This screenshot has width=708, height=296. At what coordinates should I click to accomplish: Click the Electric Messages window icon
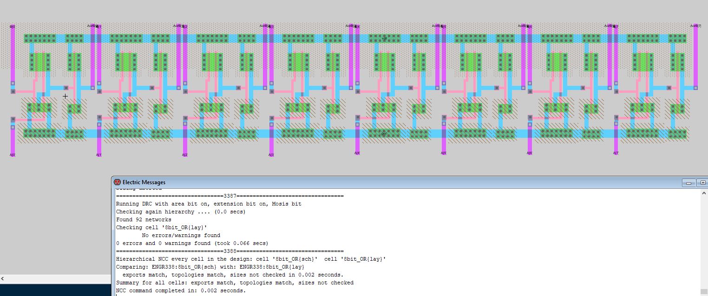coord(118,182)
